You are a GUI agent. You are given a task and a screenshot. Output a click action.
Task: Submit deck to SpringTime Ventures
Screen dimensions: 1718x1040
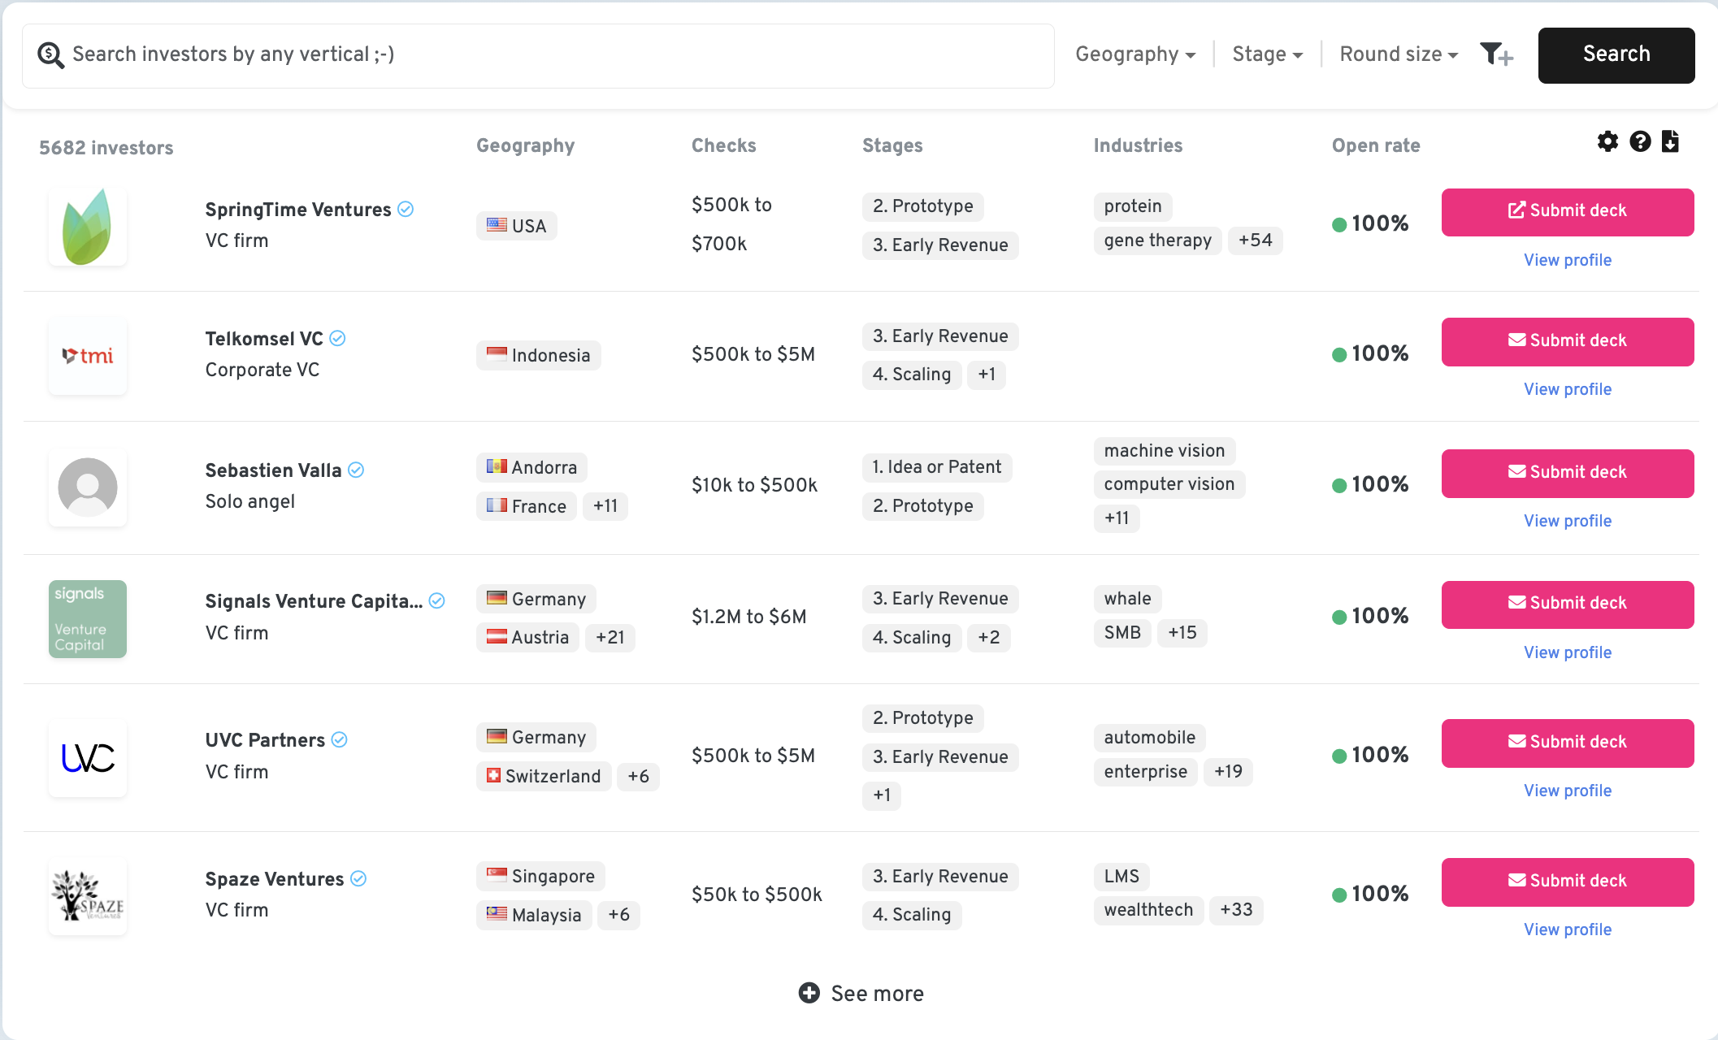(x=1568, y=212)
